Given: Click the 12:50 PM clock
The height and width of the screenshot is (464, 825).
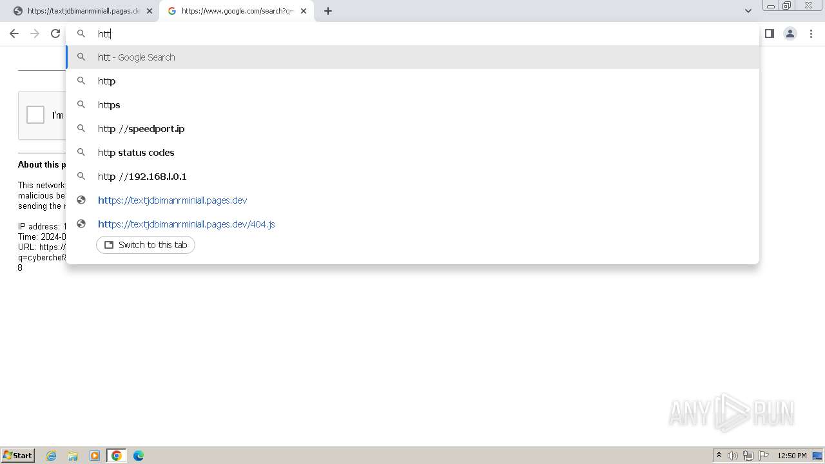Looking at the screenshot, I should click(x=792, y=456).
